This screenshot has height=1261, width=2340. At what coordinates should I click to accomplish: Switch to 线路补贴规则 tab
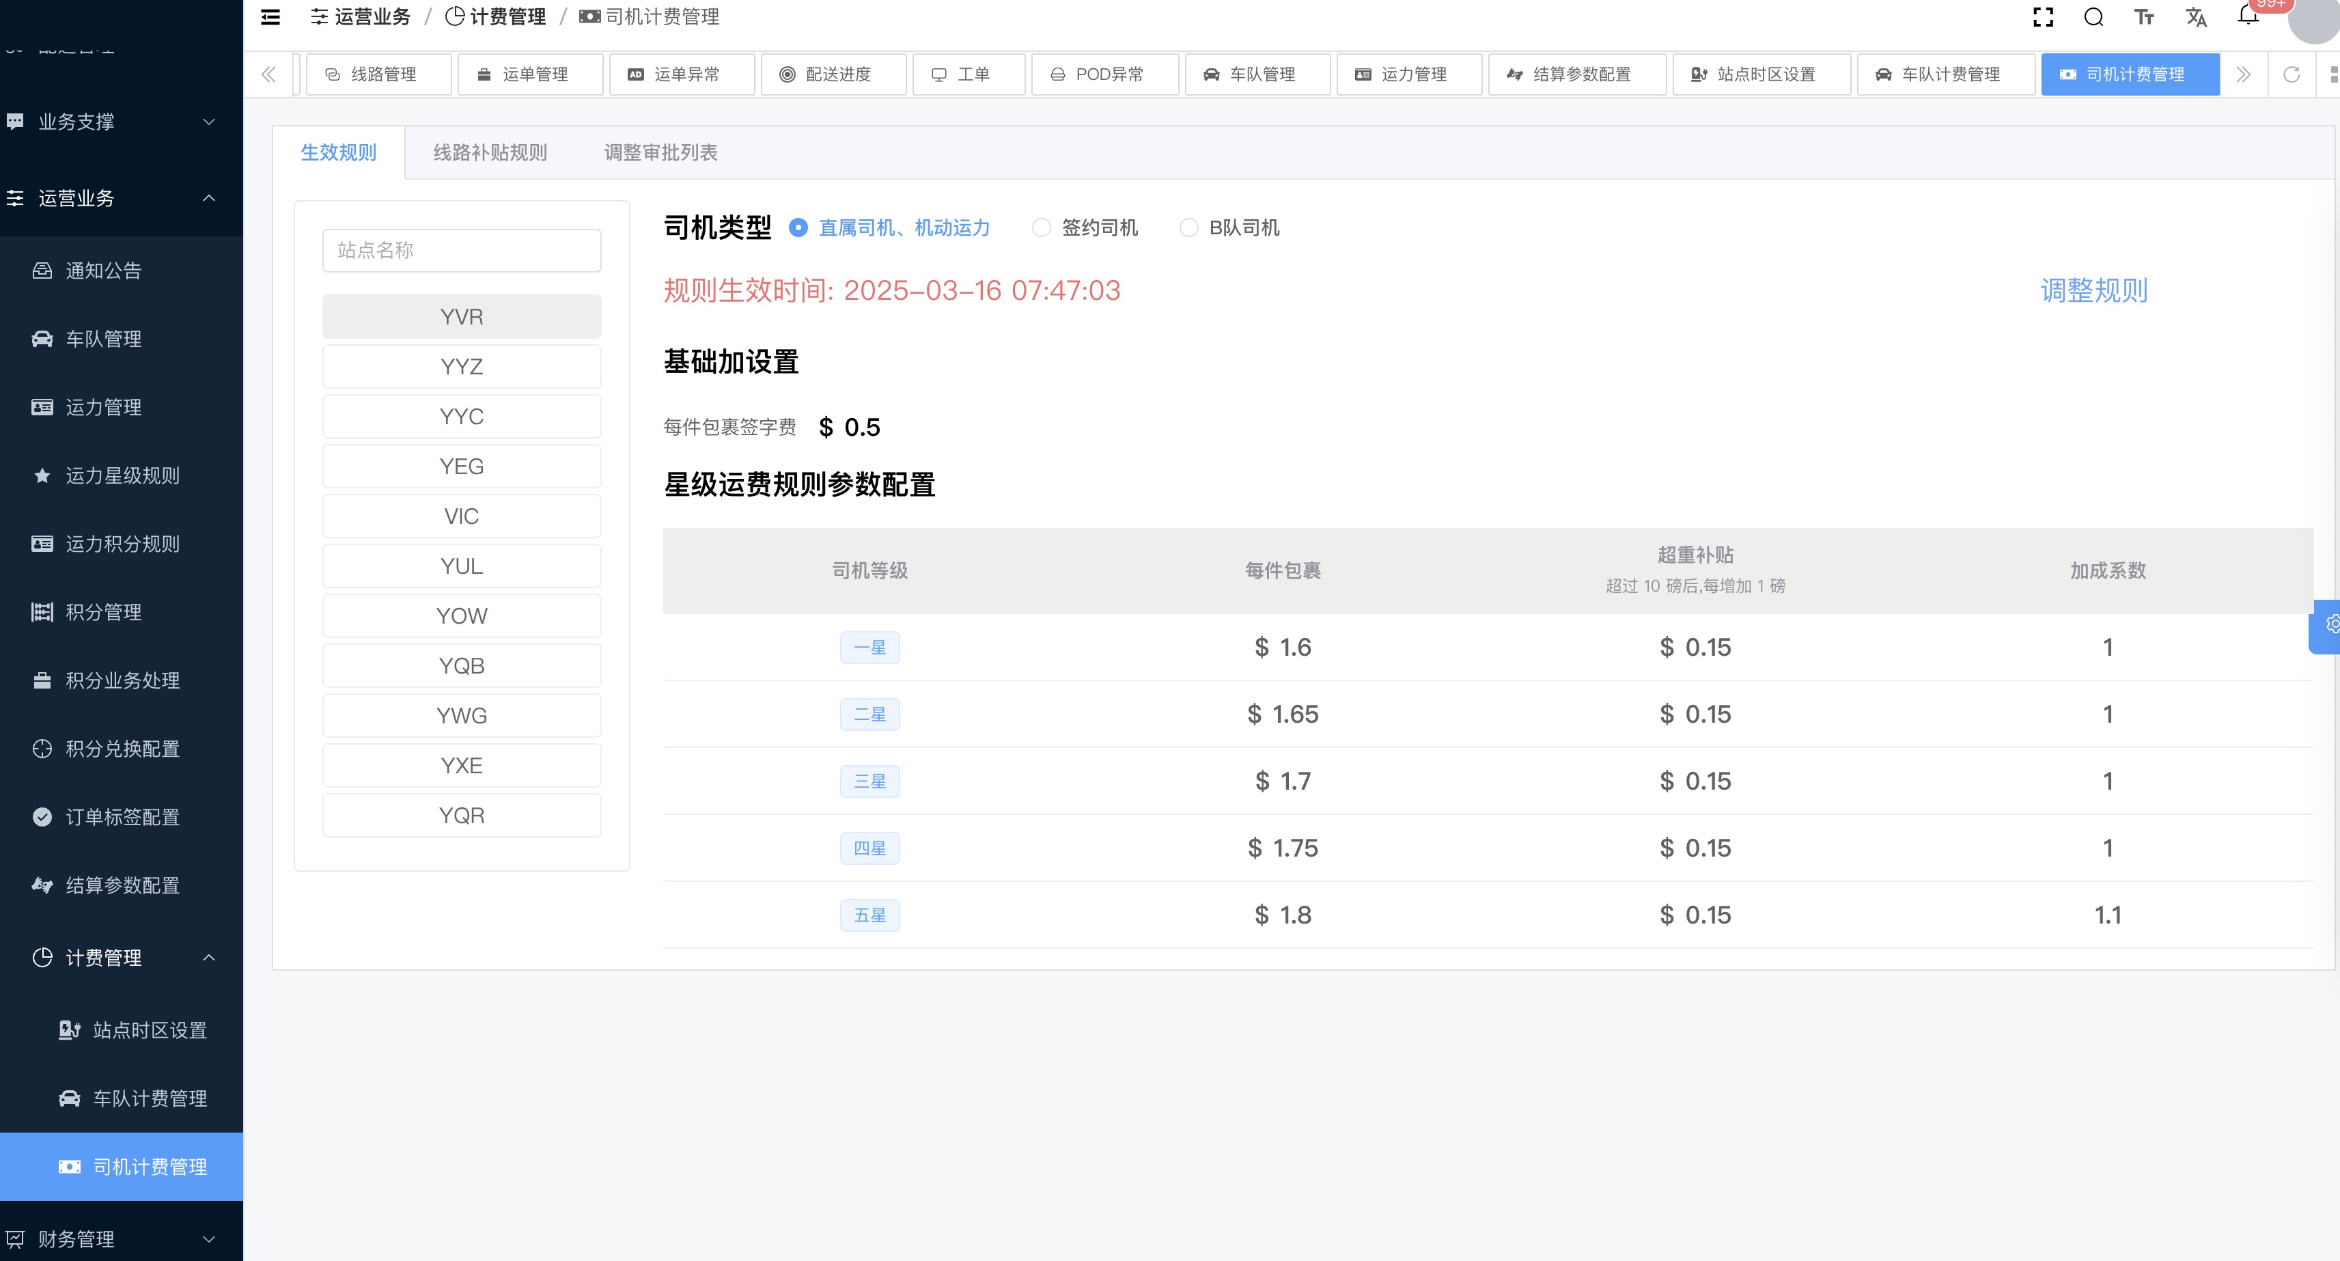coord(490,152)
